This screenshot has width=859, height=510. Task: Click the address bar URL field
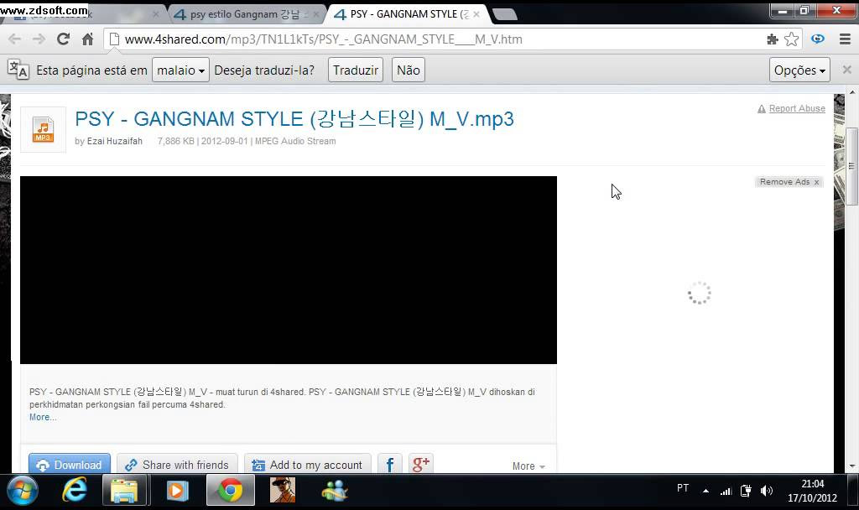pos(438,39)
